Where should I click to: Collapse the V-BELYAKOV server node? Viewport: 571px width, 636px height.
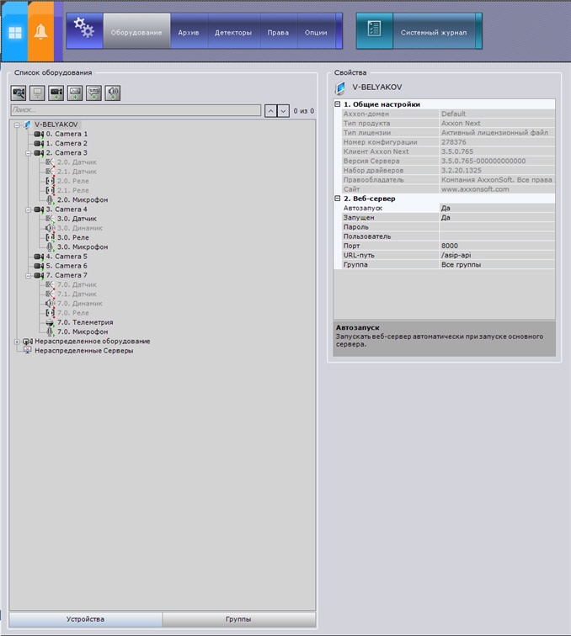[18, 125]
